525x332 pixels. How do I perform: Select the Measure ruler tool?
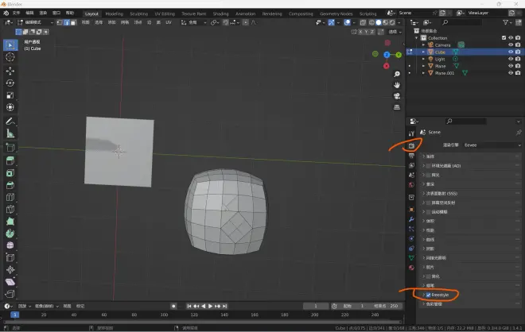[10, 133]
